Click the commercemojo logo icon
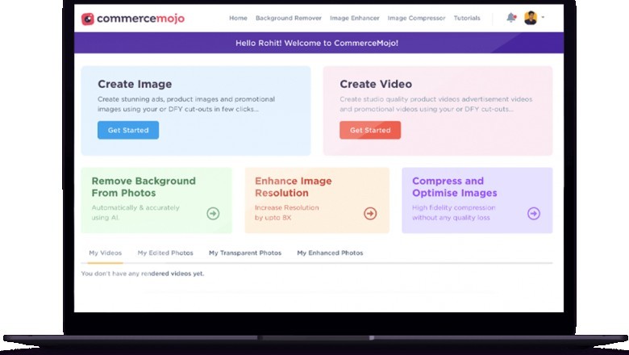629x355 pixels. (x=87, y=19)
